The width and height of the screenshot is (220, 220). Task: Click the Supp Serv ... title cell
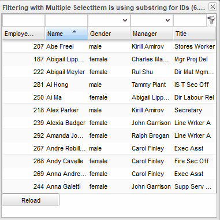click(195, 186)
